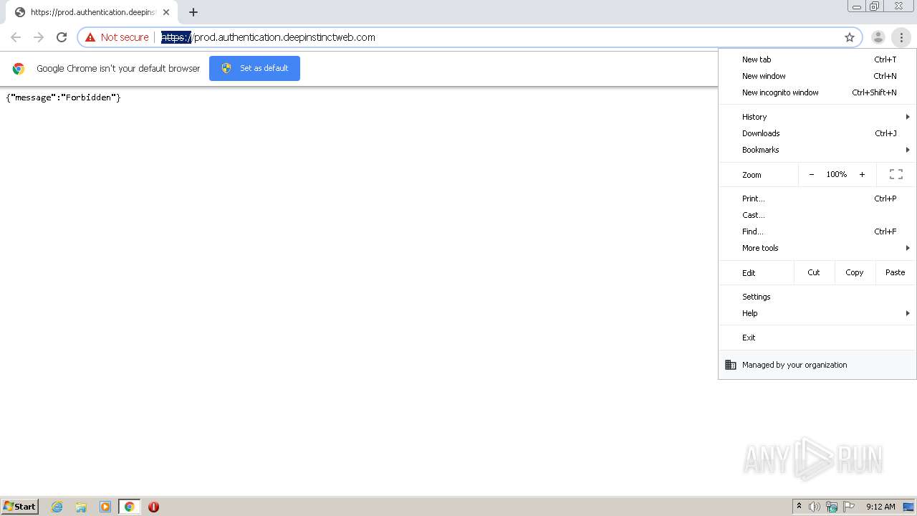This screenshot has width=917, height=516.
Task: Click the Set as default button
Action: (x=254, y=68)
